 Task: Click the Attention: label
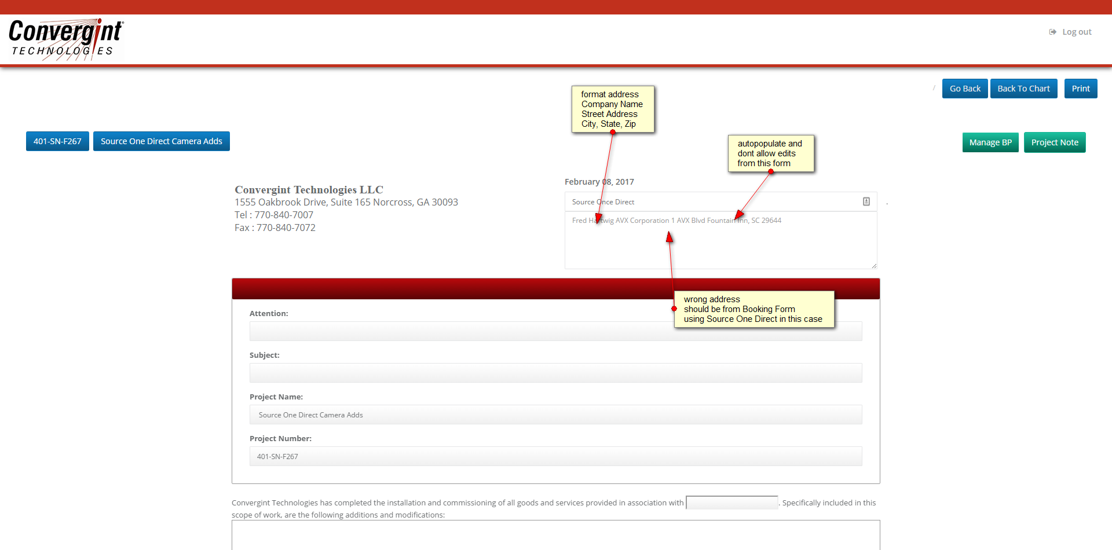click(269, 313)
